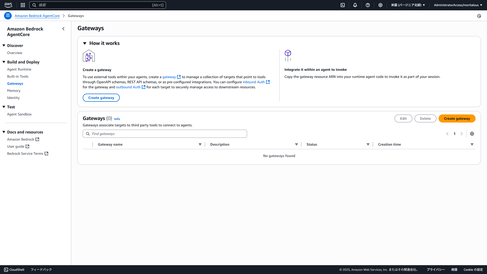This screenshot has height=274, width=487.
Task: Open the region selector dropdown
Action: (408, 5)
